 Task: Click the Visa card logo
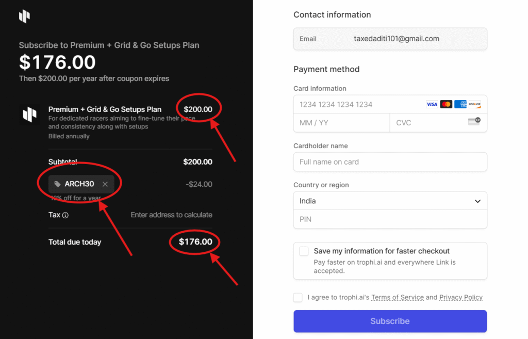pos(432,104)
